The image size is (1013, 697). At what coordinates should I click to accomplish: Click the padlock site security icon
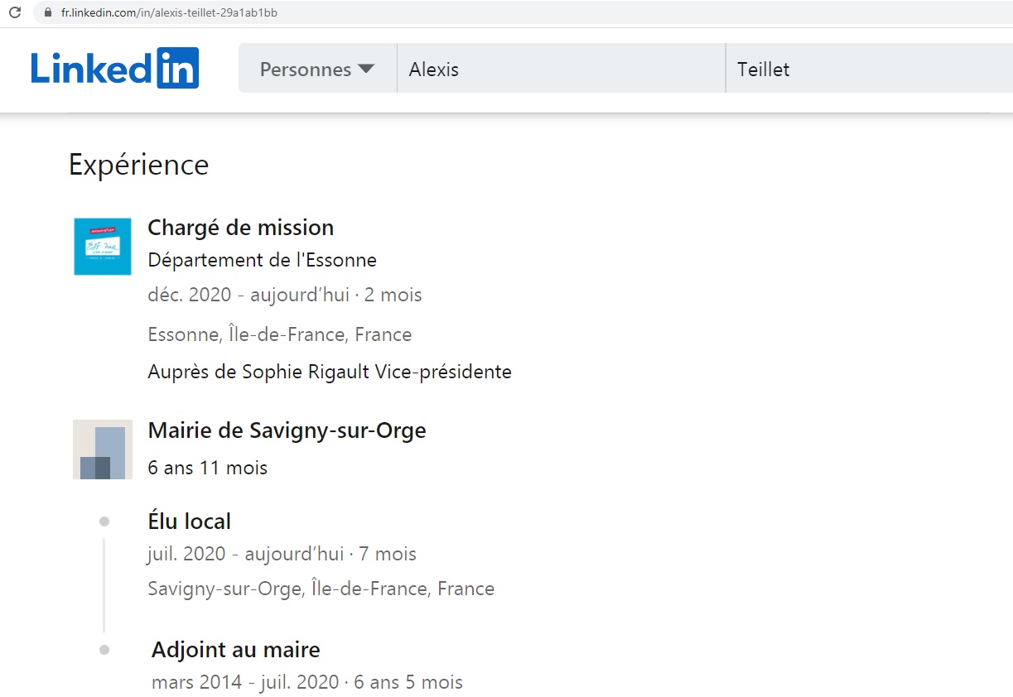pyautogui.click(x=46, y=12)
